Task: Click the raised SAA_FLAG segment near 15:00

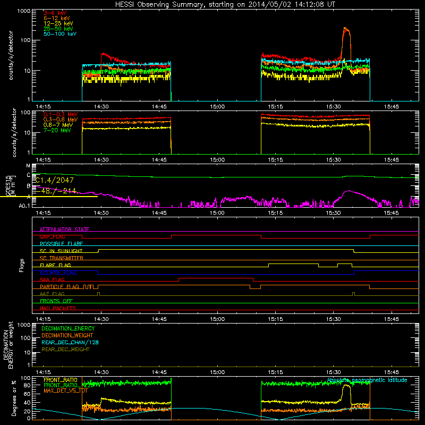Action: coord(216,278)
